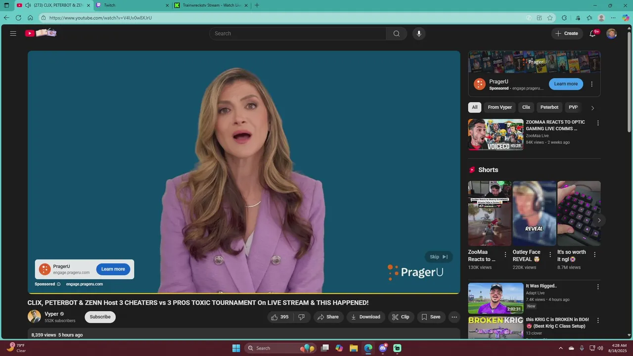The image size is (633, 356).
Task: Go to the YouTube home logo
Action: tap(41, 33)
